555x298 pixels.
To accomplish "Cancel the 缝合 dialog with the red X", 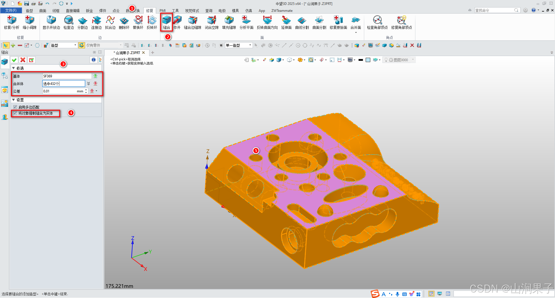I will tap(23, 60).
